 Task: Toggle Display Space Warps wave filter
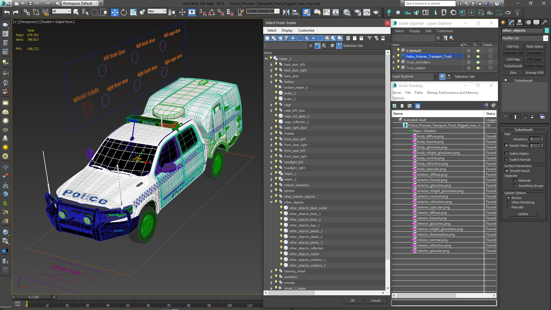click(x=300, y=38)
